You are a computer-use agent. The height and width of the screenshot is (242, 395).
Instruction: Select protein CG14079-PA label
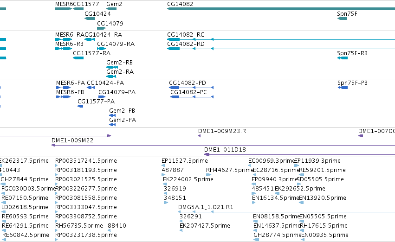tap(117, 92)
